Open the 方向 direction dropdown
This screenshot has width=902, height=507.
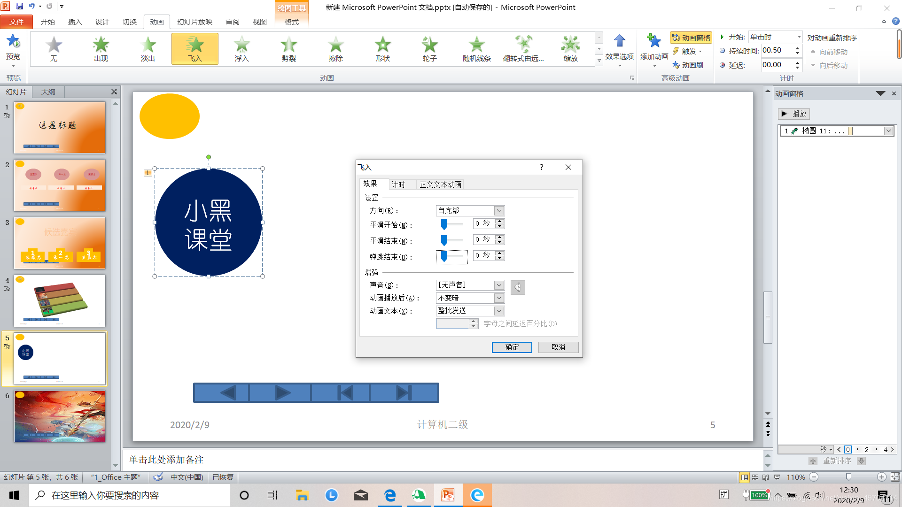coord(499,211)
